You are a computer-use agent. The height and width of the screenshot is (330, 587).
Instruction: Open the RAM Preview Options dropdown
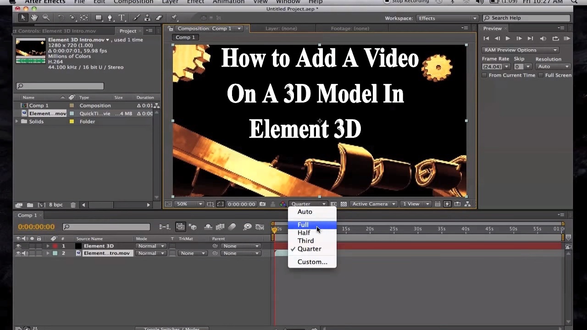point(520,50)
